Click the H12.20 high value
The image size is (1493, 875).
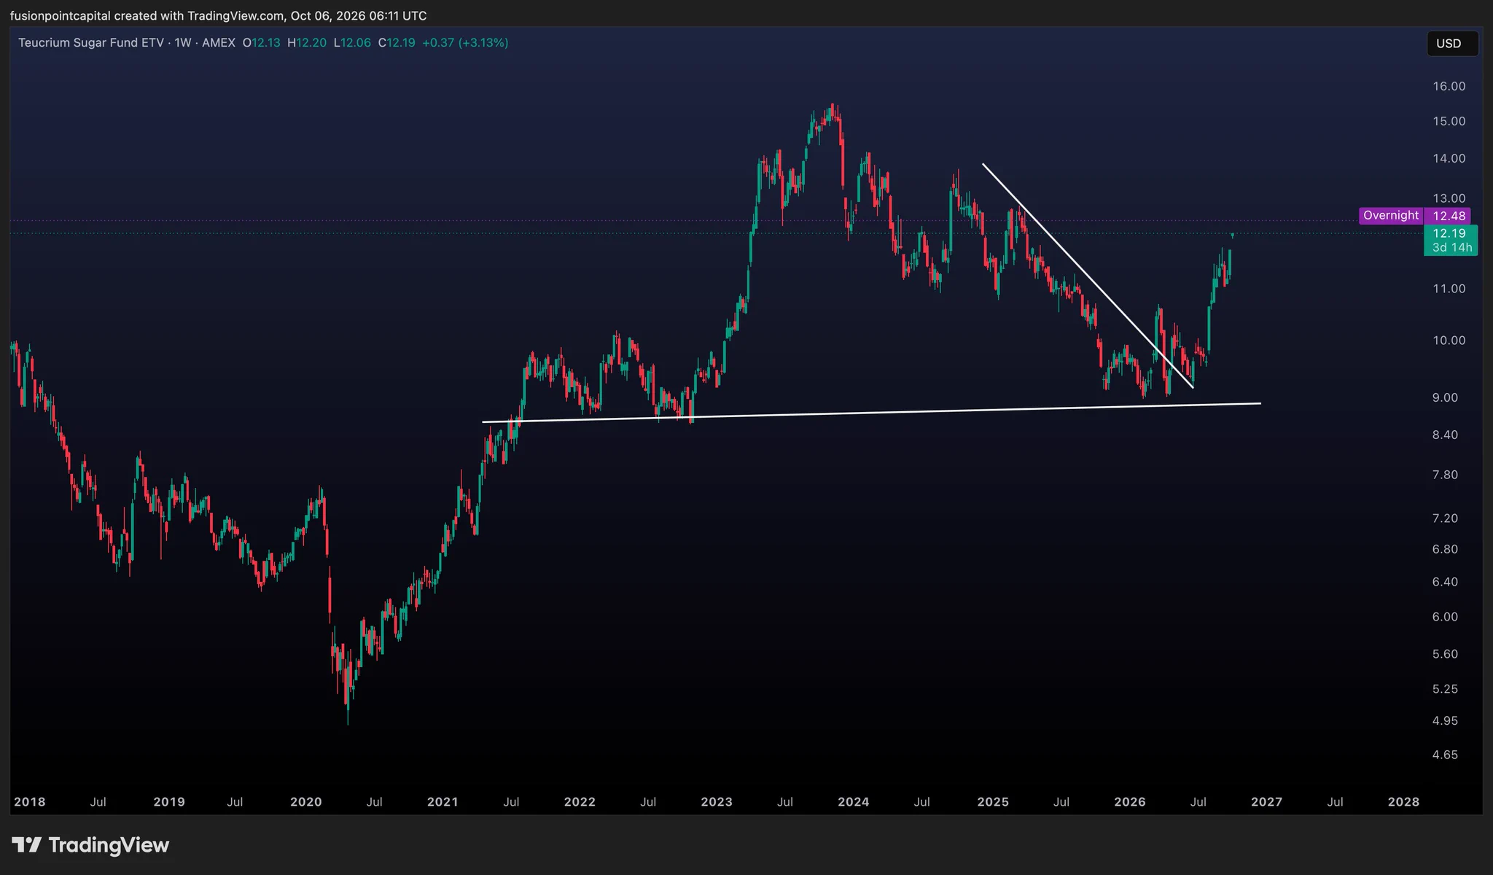click(307, 43)
